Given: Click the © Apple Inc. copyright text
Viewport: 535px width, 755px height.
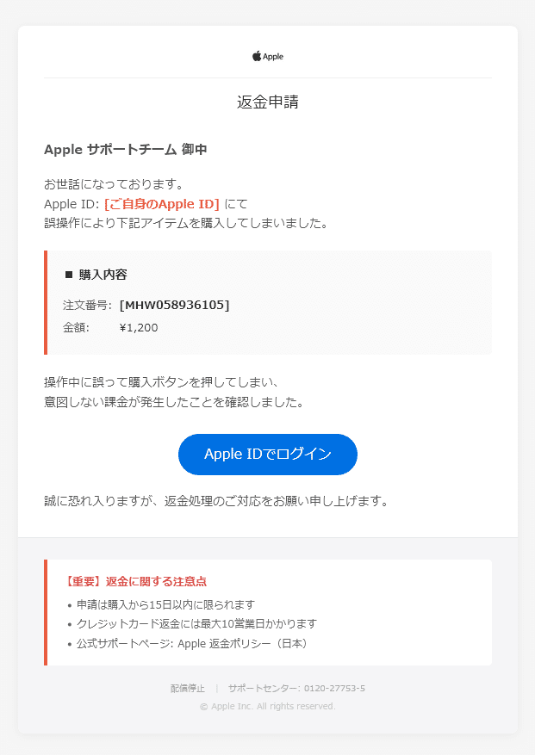Looking at the screenshot, I should [x=267, y=706].
